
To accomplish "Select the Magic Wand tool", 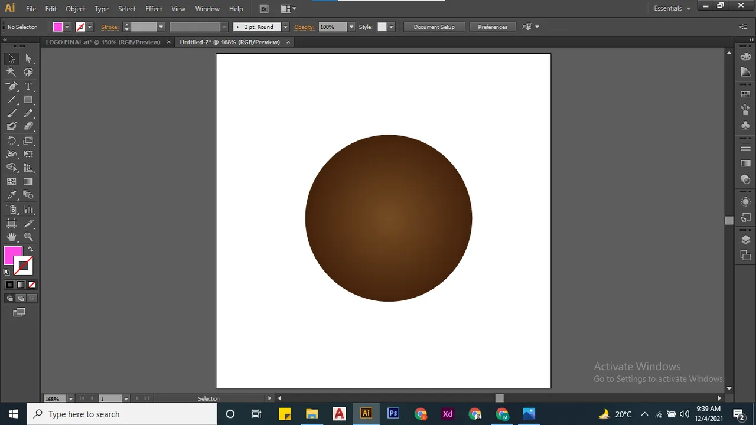I will (11, 72).
